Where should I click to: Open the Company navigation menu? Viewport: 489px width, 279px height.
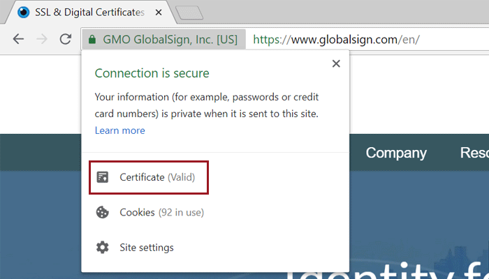coord(396,153)
